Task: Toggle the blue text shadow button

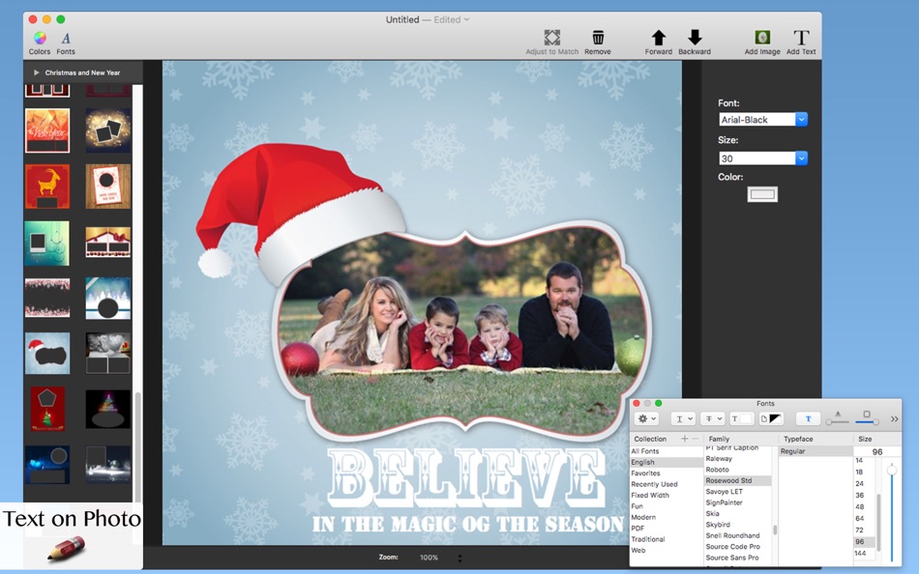Action: pos(808,418)
